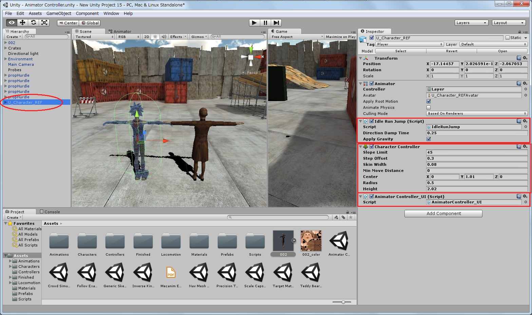The height and width of the screenshot is (315, 532).
Task: Open Idle Run Jump script gear menu
Action: pos(525,121)
